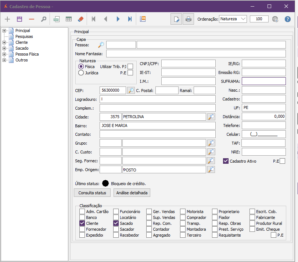Screen dimensions: 298x262
Task: Select the Jurídica radio button
Action: (x=81, y=73)
